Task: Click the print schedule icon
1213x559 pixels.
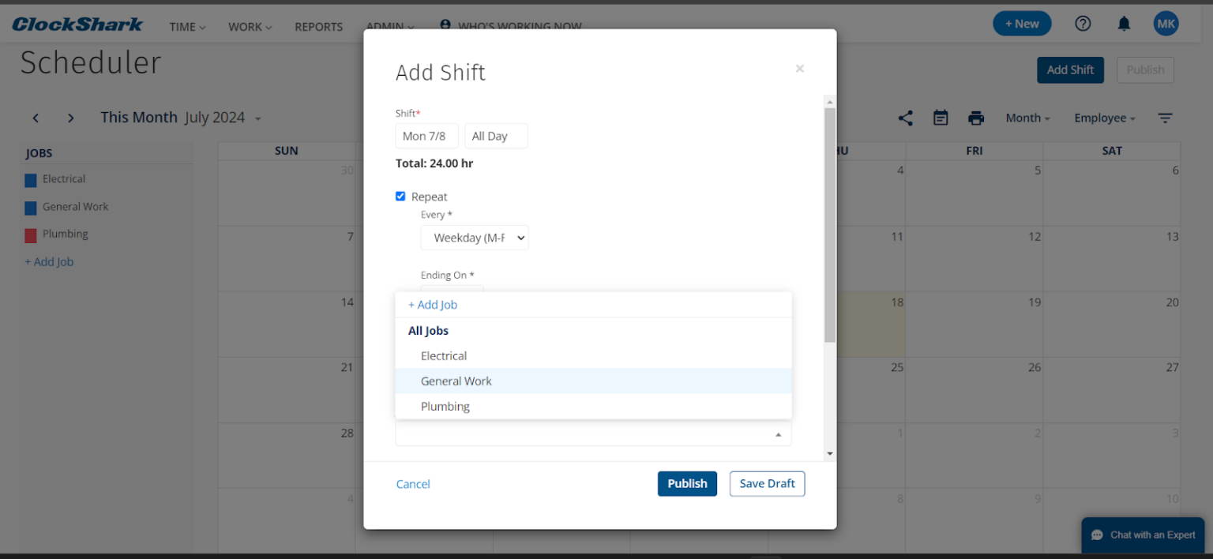Action: [976, 118]
